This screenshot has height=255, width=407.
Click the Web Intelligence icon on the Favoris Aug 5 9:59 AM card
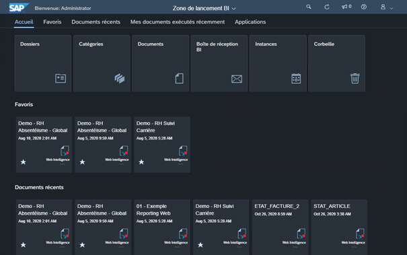(x=124, y=151)
